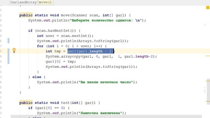
Task: Click the yellow warning stripe next to the arraycopy line
Action: (208, 56)
